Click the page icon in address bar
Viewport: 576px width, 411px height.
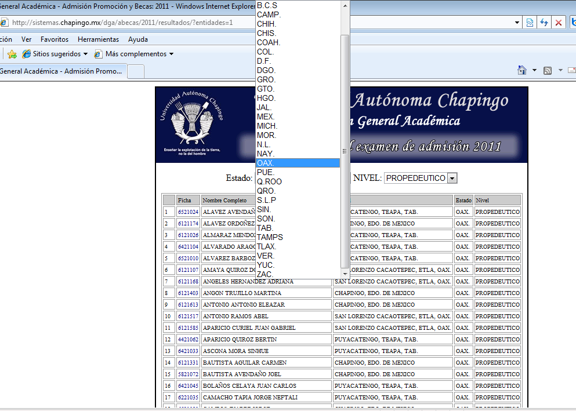click(4, 23)
